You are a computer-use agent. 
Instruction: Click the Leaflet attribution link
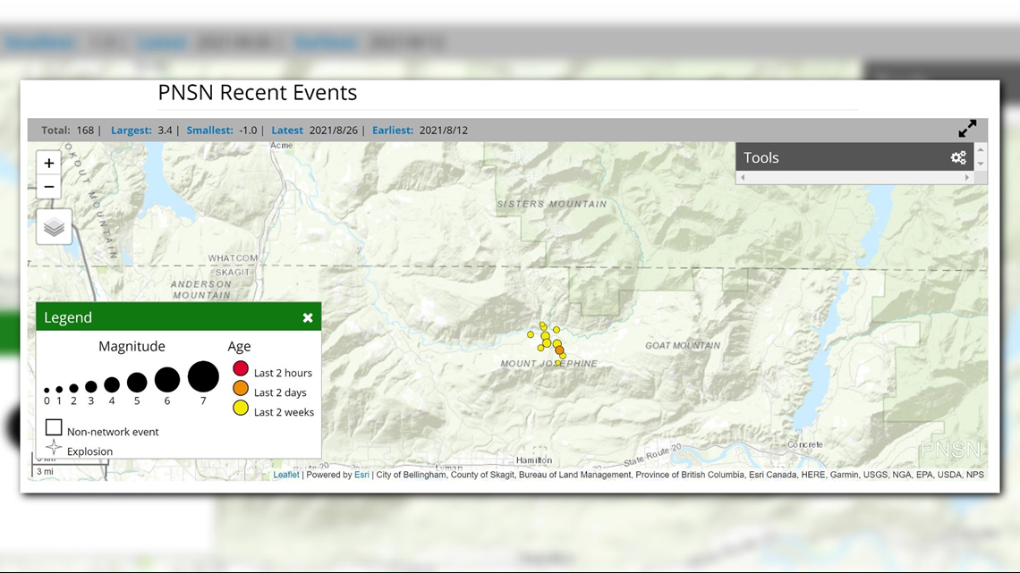(286, 475)
